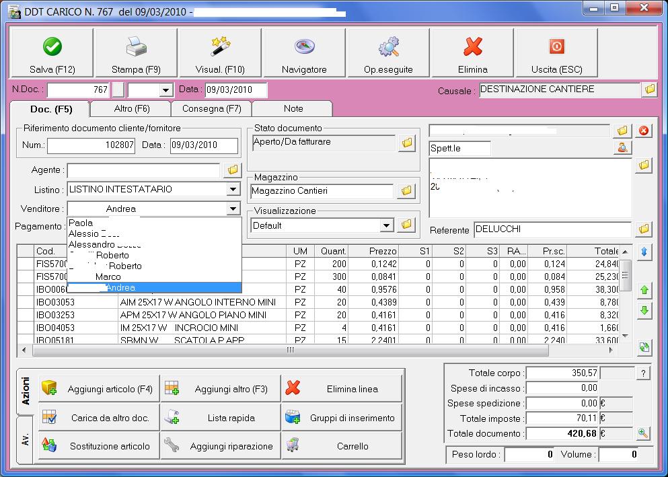Click the Elimina linea button
Image resolution: width=668 pixels, height=477 pixels.
coord(342,389)
